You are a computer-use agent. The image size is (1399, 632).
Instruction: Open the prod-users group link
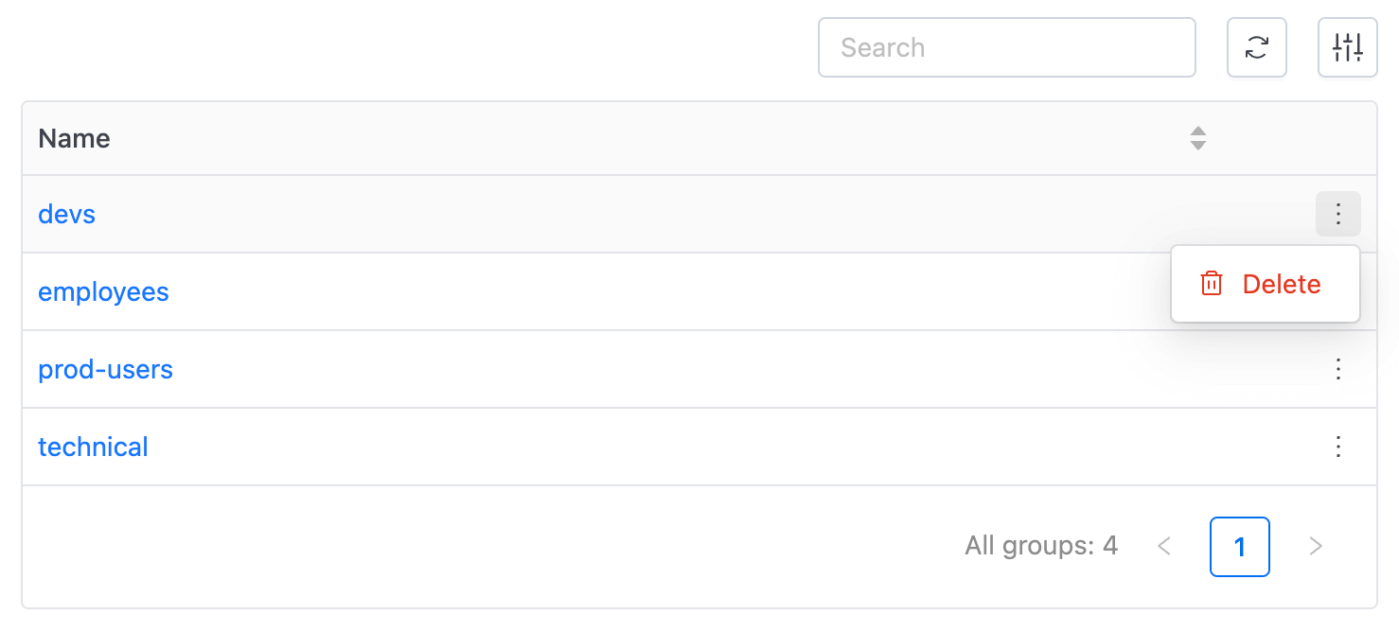105,369
